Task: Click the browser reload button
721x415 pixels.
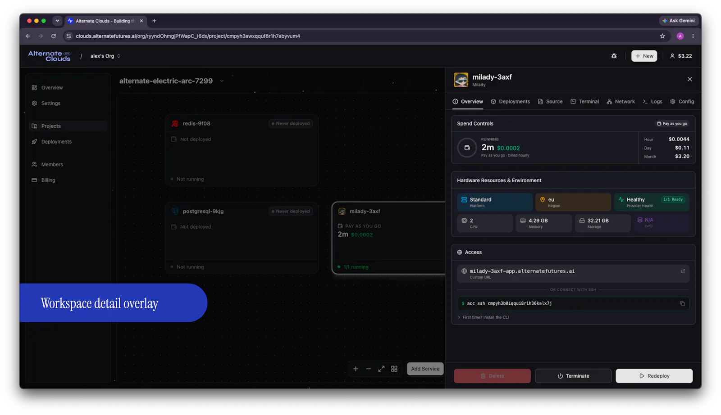Action: [54, 36]
